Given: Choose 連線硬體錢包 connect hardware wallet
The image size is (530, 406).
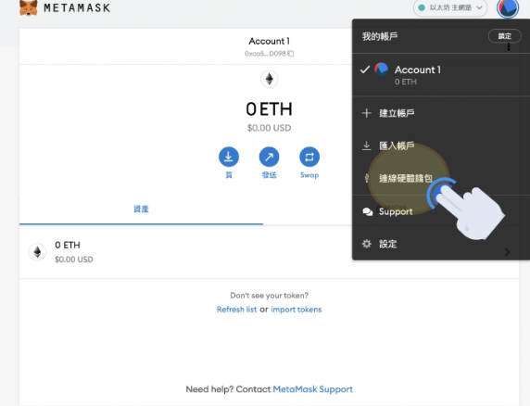Looking at the screenshot, I should coord(441,178).
